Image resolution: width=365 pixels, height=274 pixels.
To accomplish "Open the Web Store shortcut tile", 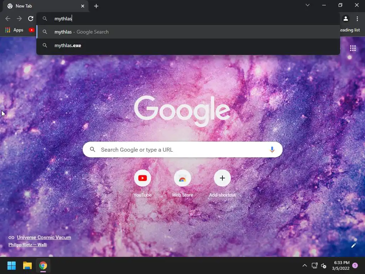I will pyautogui.click(x=182, y=184).
